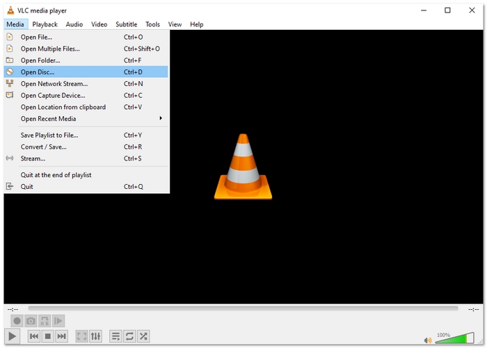Click the red Record button
The height and width of the screenshot is (348, 487).
[17, 321]
